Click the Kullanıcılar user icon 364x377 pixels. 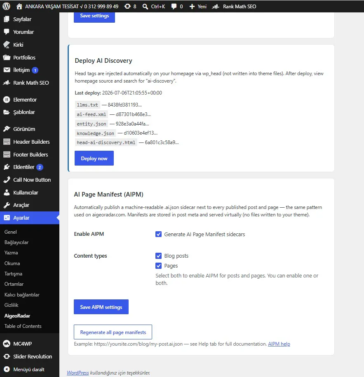[7, 192]
